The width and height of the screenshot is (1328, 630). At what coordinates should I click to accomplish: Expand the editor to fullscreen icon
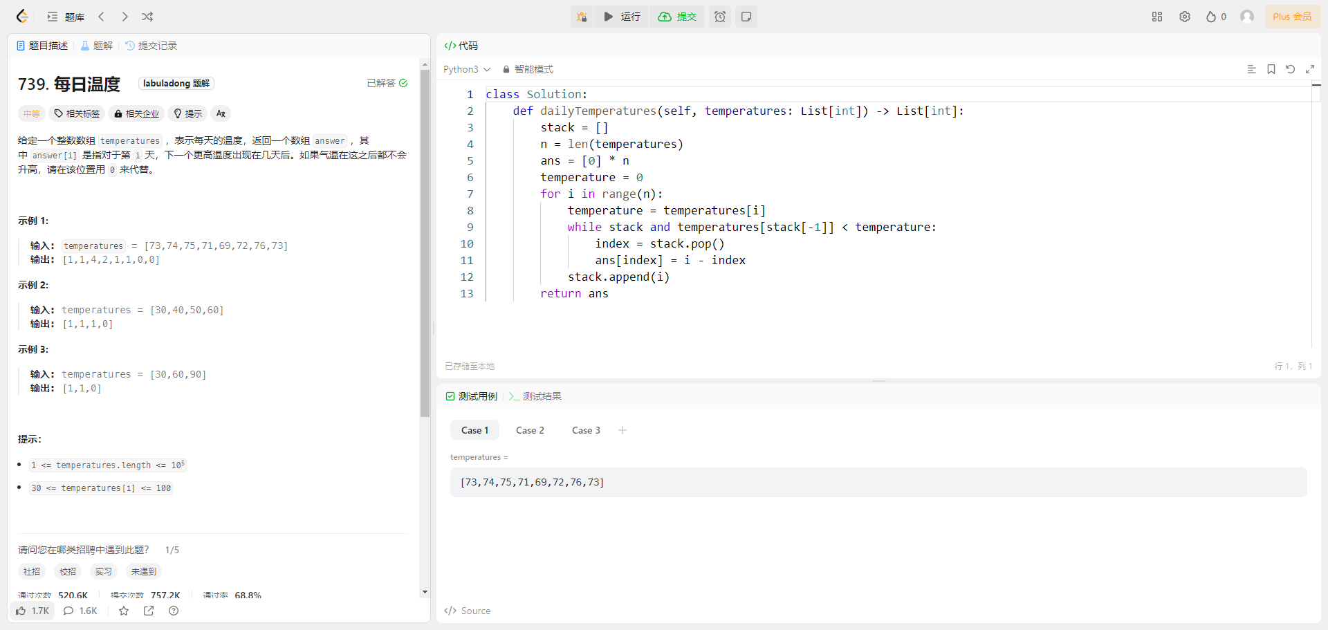pos(1310,69)
